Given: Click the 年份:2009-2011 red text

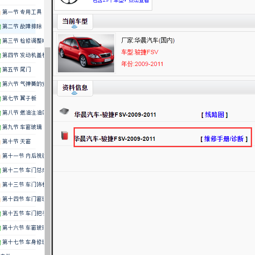Looking at the screenshot, I should (x=142, y=64).
